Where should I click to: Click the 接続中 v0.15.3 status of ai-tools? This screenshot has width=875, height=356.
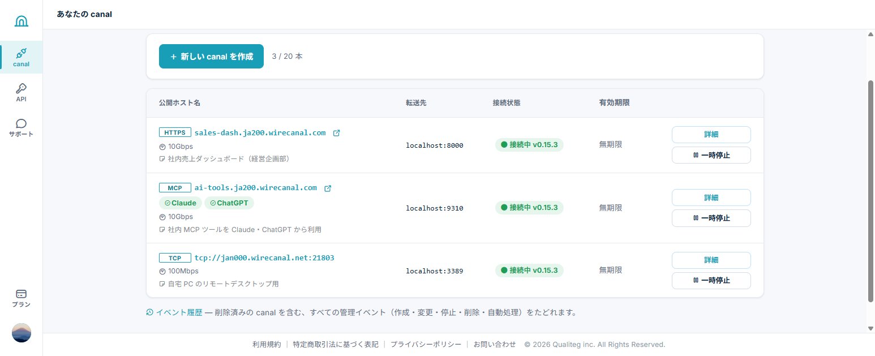coord(529,208)
